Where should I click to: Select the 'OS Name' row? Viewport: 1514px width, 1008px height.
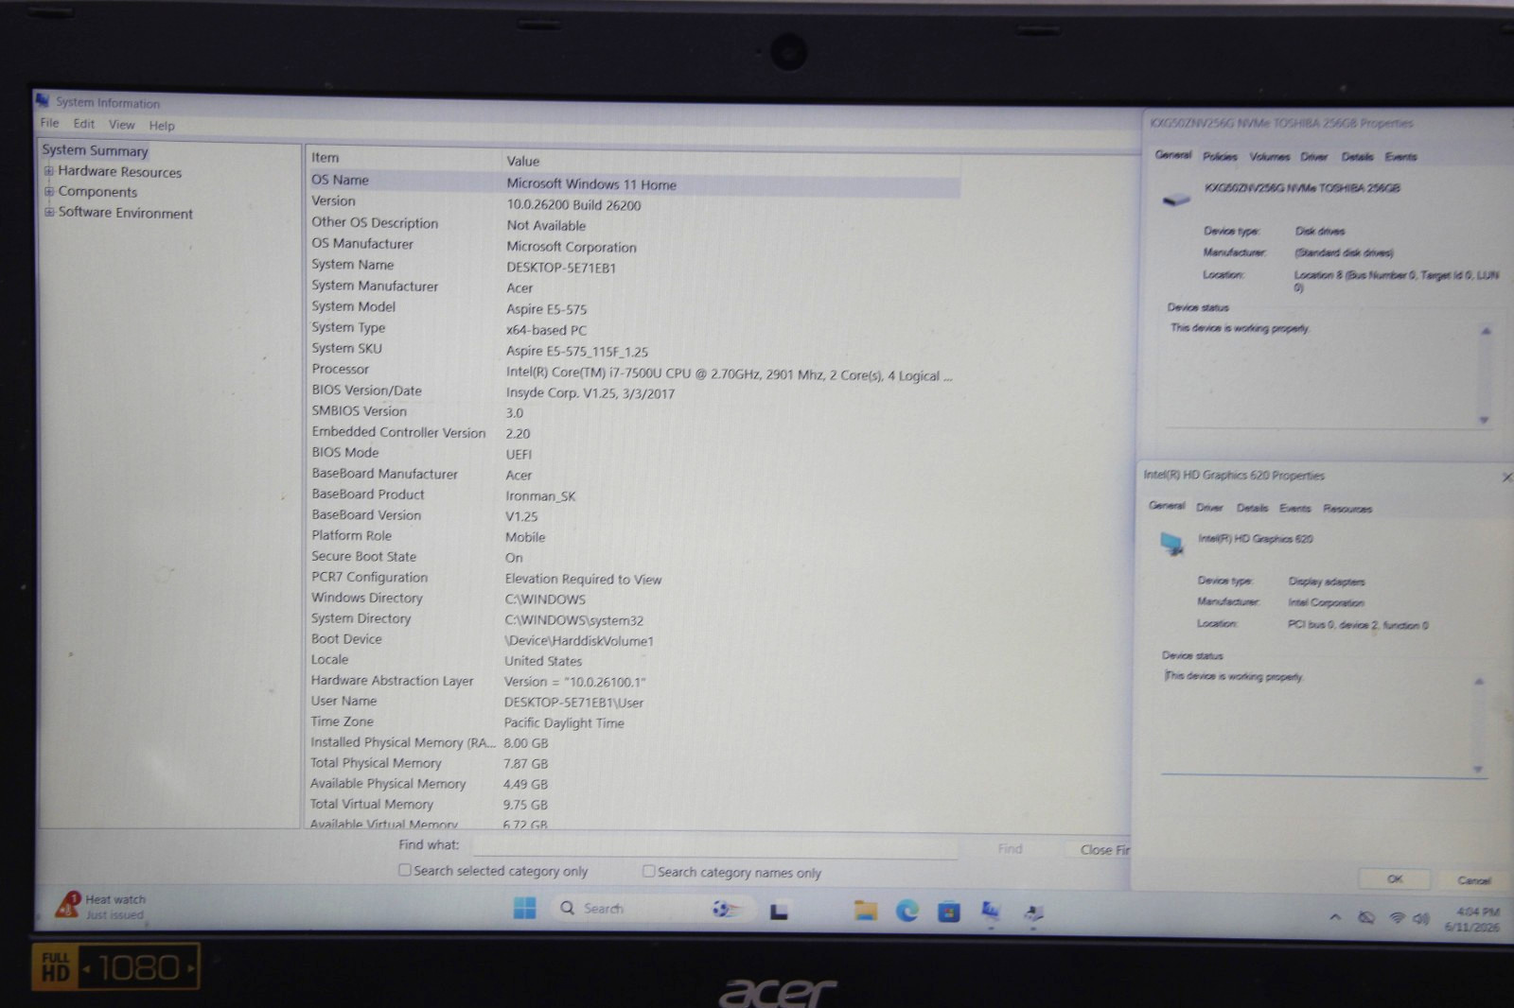(x=634, y=182)
